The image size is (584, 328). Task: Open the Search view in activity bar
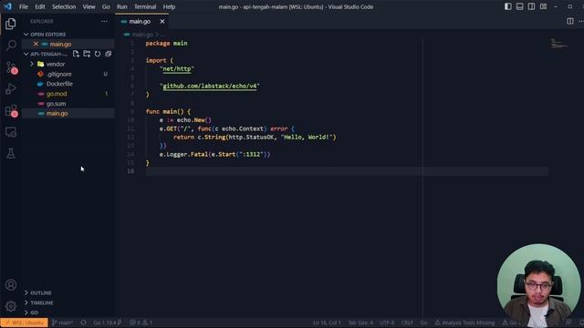click(11, 46)
